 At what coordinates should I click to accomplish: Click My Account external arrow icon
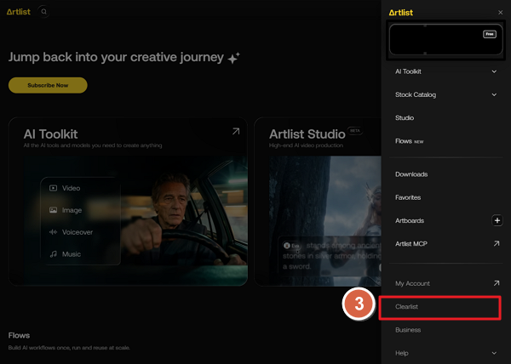496,283
